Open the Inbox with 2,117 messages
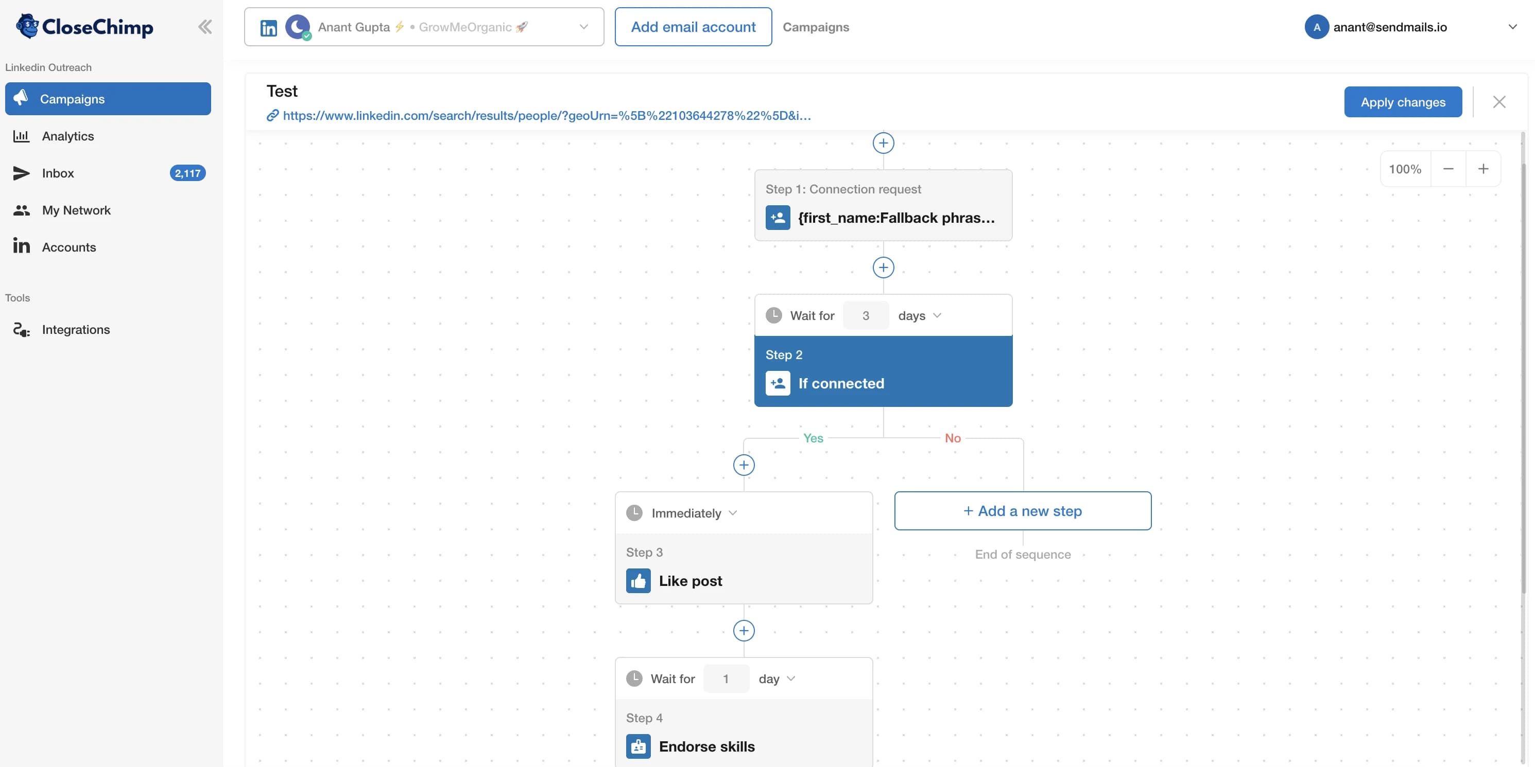 click(58, 173)
